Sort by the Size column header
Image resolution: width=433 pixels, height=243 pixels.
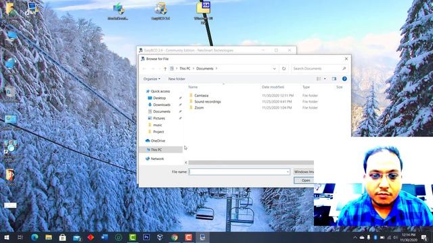(340, 87)
